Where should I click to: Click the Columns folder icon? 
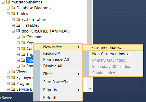coord(23,37)
